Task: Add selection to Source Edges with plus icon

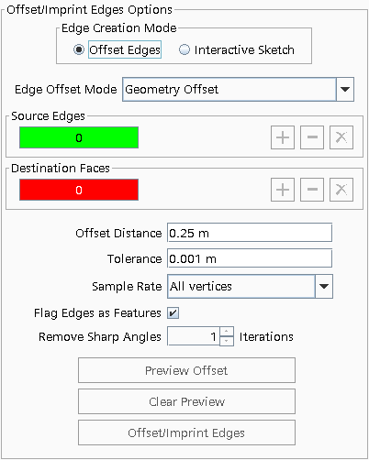Action: (283, 137)
